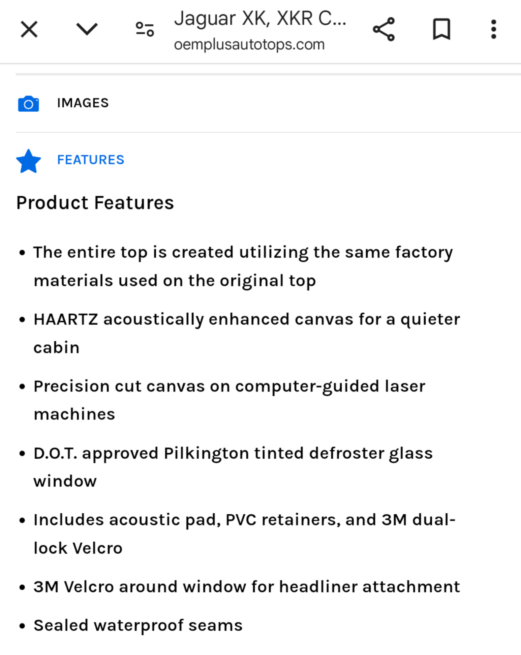The height and width of the screenshot is (655, 521).
Task: Tap the Sealed waterproof seams bullet
Action: 138,626
